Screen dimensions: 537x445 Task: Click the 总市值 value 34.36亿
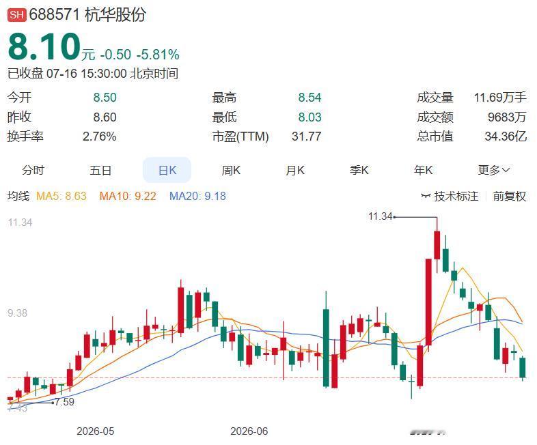506,137
